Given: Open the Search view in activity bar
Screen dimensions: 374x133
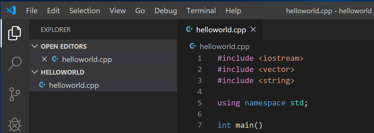Looking at the screenshot, I should pyautogui.click(x=14, y=63).
